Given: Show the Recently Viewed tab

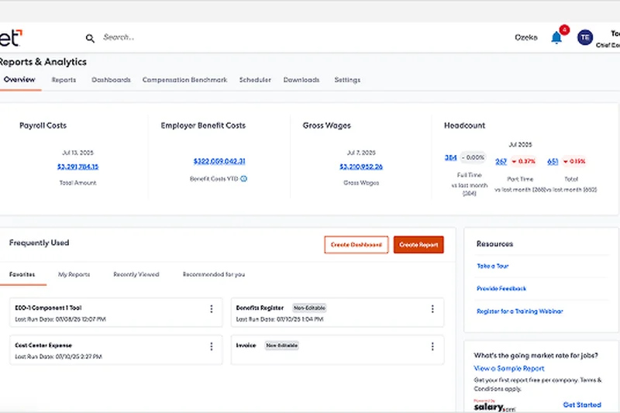Looking at the screenshot, I should [136, 274].
